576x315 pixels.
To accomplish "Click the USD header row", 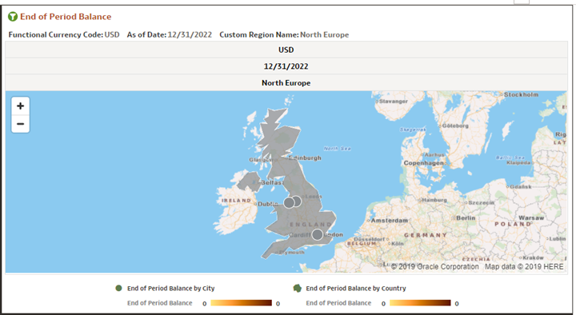I will (286, 50).
